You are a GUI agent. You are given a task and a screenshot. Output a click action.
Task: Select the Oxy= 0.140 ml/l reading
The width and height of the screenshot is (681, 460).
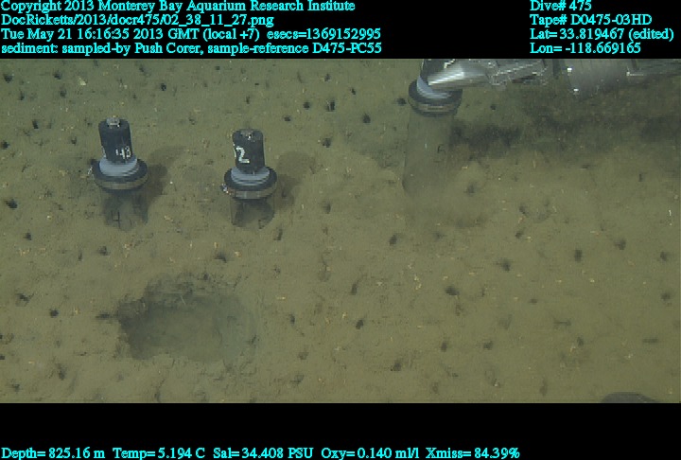coord(370,453)
